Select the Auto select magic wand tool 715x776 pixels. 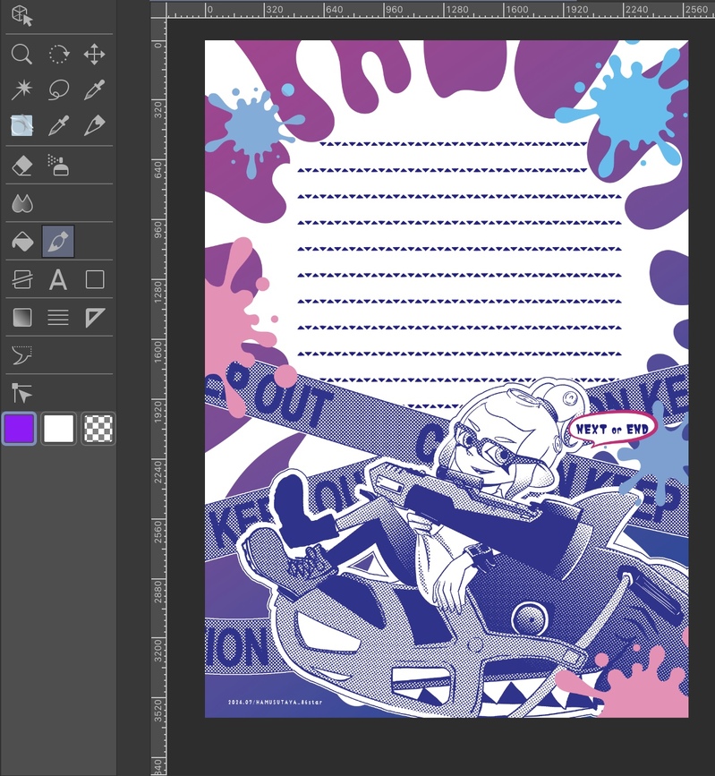pyautogui.click(x=21, y=90)
